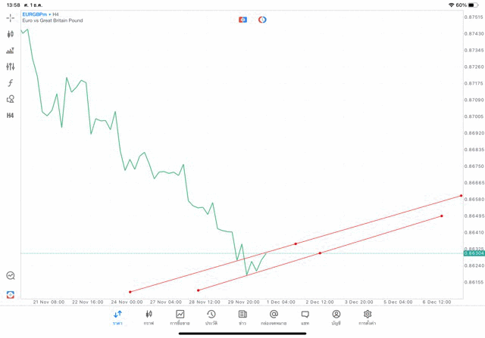Switch chart type via candlestick icon
485x338 pixels.
click(x=11, y=34)
